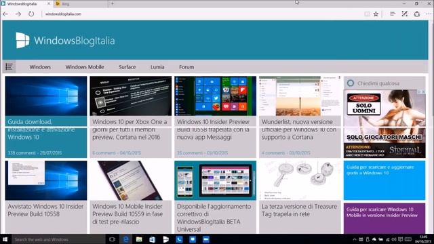Click Start menu tiles article thumbnail

point(216,96)
